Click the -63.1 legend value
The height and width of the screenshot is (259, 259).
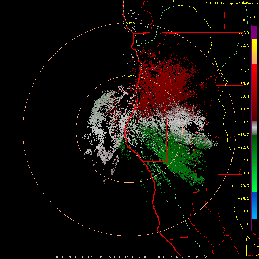(x=244, y=173)
